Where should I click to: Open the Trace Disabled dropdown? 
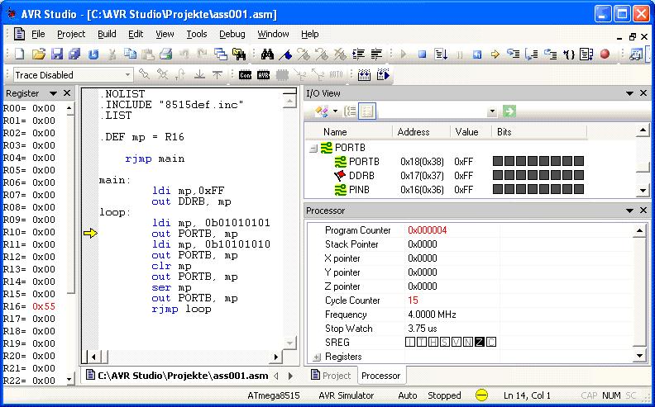[128, 75]
